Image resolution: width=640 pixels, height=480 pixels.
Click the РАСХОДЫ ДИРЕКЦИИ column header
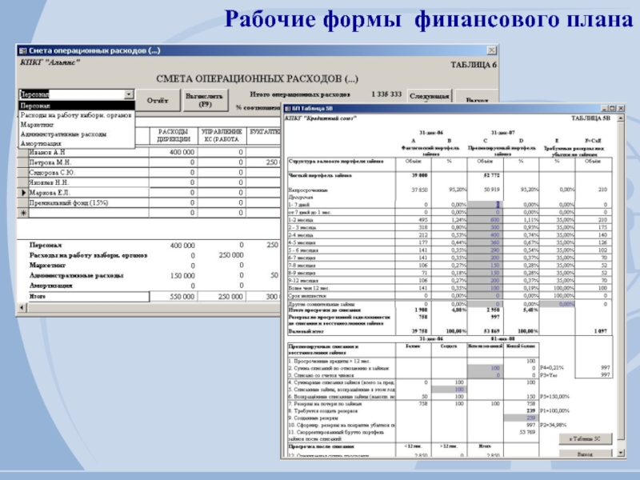point(174,135)
